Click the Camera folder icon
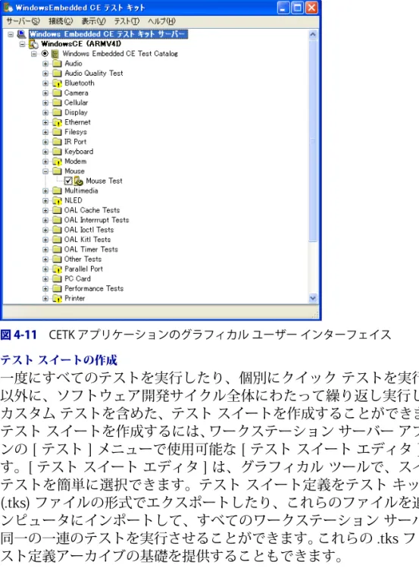The width and height of the screenshot is (419, 568). click(x=57, y=93)
